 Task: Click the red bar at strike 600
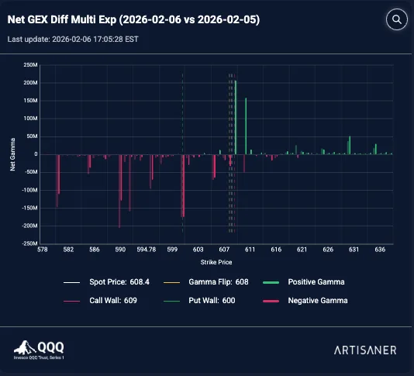pyautogui.click(x=183, y=186)
